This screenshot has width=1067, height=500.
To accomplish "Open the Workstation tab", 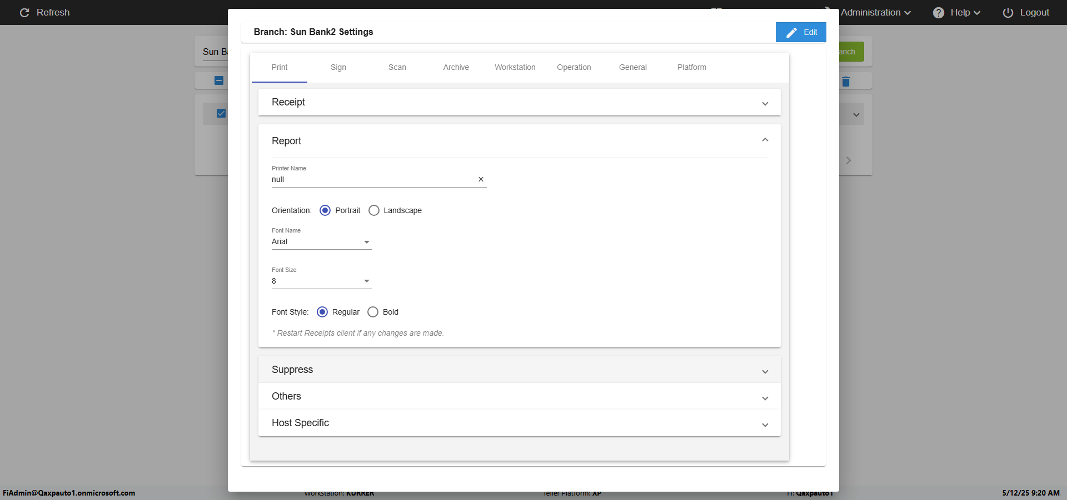I will pyautogui.click(x=515, y=67).
